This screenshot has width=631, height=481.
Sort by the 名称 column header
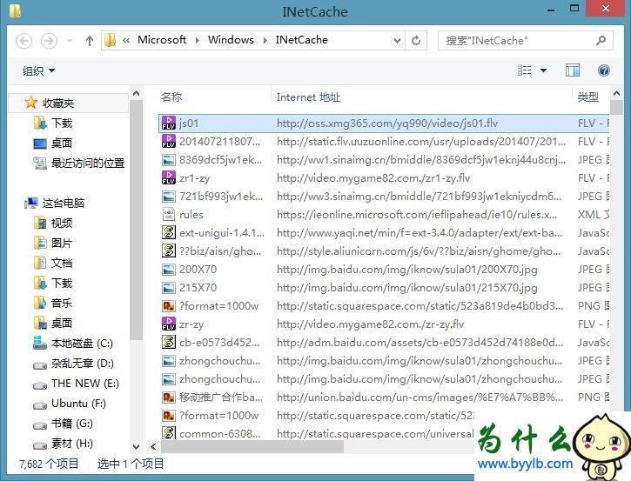[171, 97]
